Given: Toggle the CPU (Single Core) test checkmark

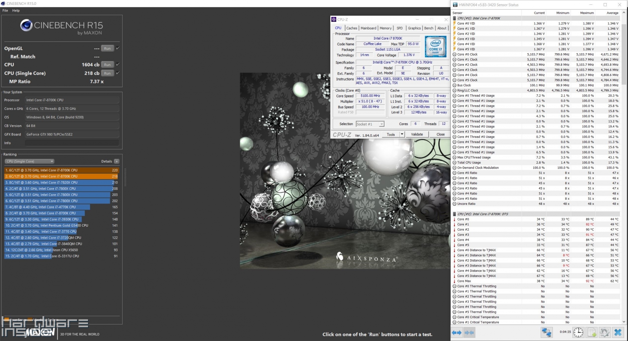Looking at the screenshot, I should pos(118,73).
